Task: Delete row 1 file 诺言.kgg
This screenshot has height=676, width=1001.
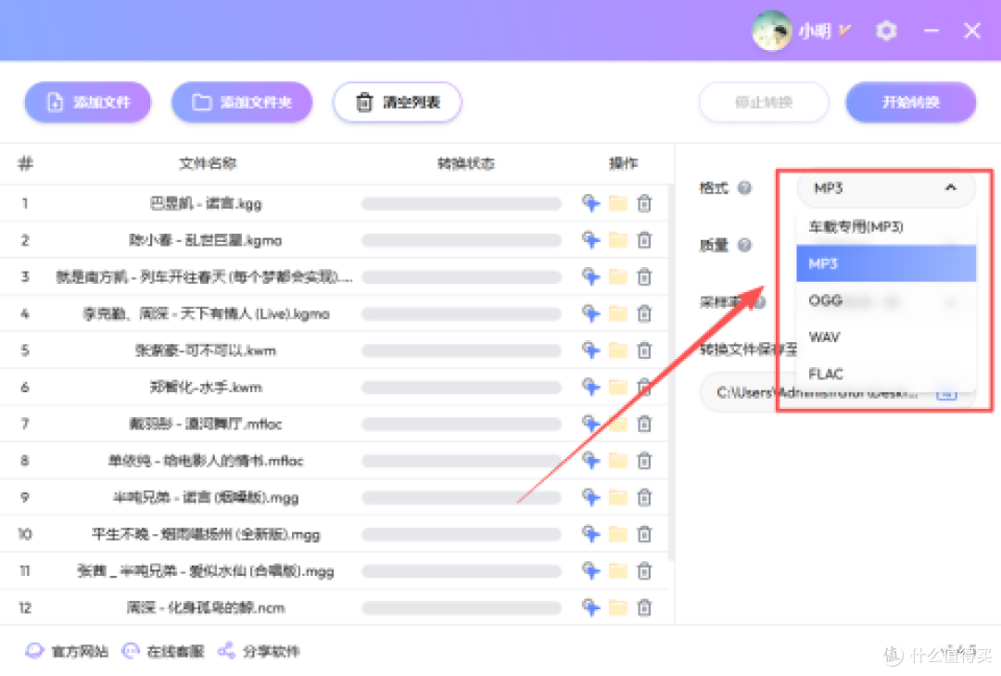Action: (644, 203)
